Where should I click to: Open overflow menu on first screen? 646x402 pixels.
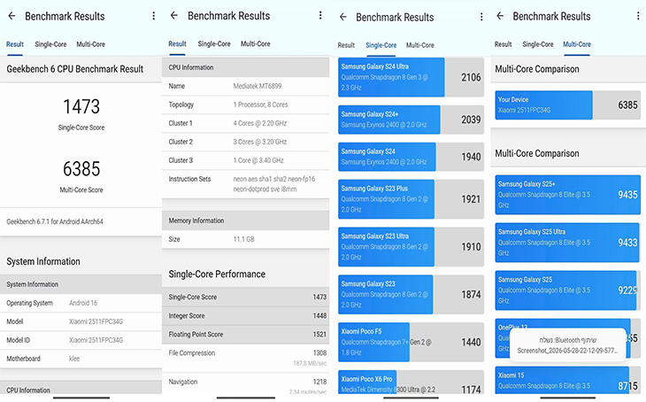(154, 16)
